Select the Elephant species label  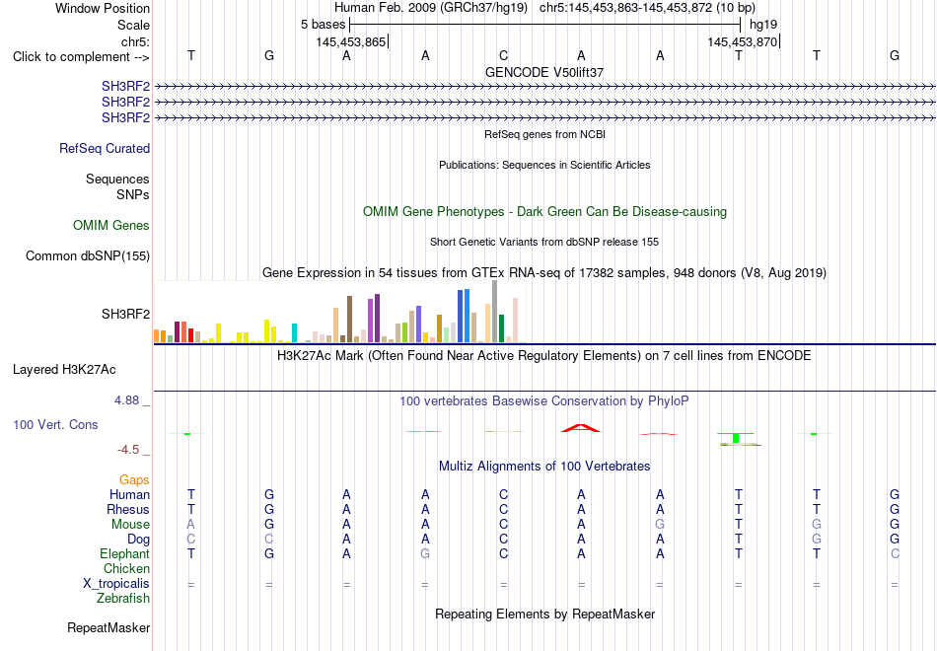click(124, 553)
